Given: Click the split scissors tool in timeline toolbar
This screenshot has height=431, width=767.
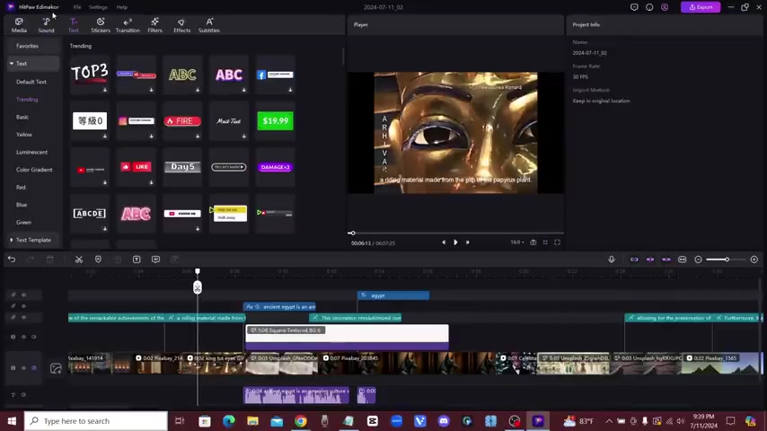Looking at the screenshot, I should click(79, 259).
